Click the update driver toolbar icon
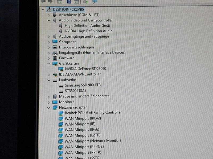Image resolution: width=213 pixels, height=159 pixels. 85,2
